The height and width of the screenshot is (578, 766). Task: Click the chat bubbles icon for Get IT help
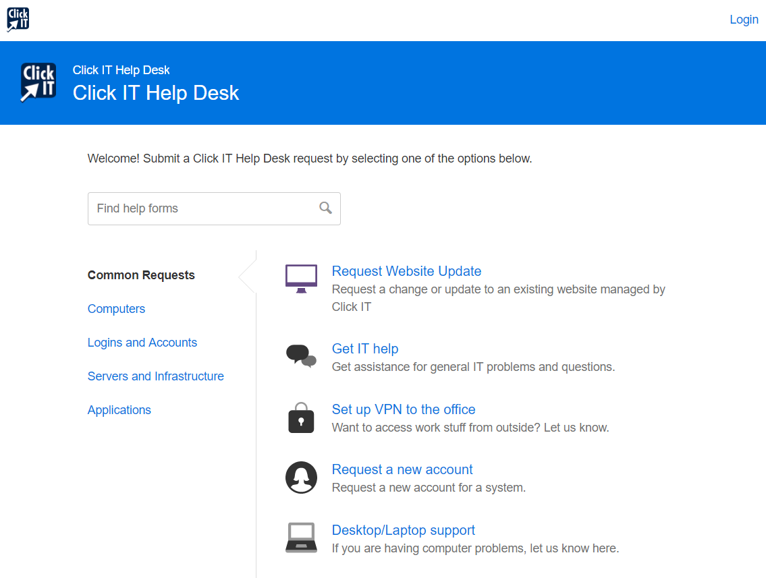301,356
